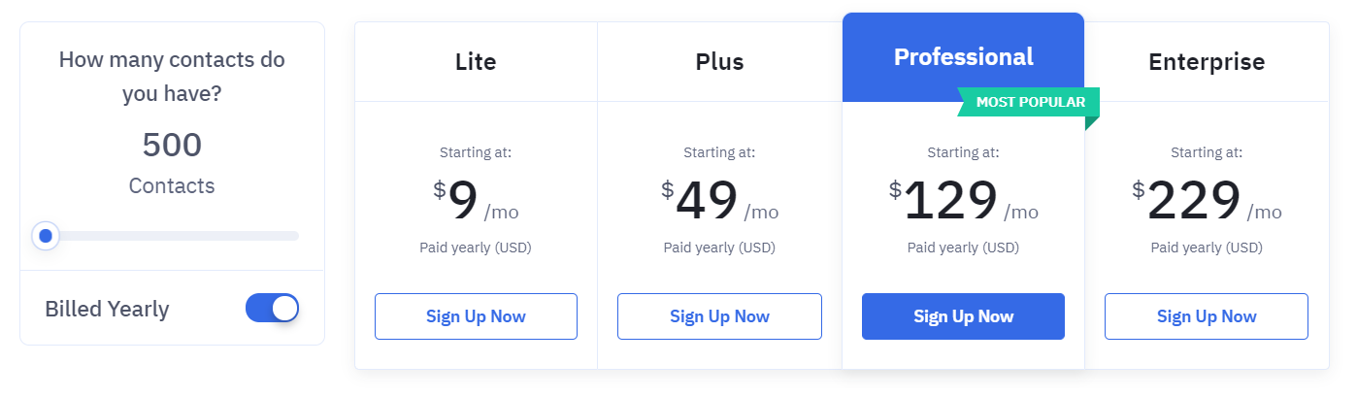Sign up for the Lite plan
1357x397 pixels.
click(x=476, y=316)
